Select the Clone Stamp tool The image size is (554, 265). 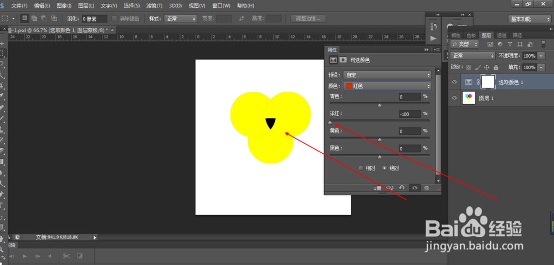(x=2, y=129)
